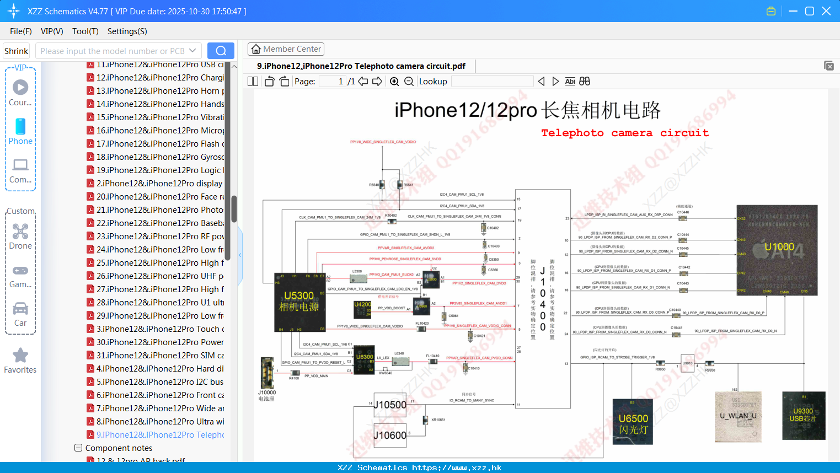The image size is (840, 473).
Task: Click the Shrink button
Action: (16, 51)
